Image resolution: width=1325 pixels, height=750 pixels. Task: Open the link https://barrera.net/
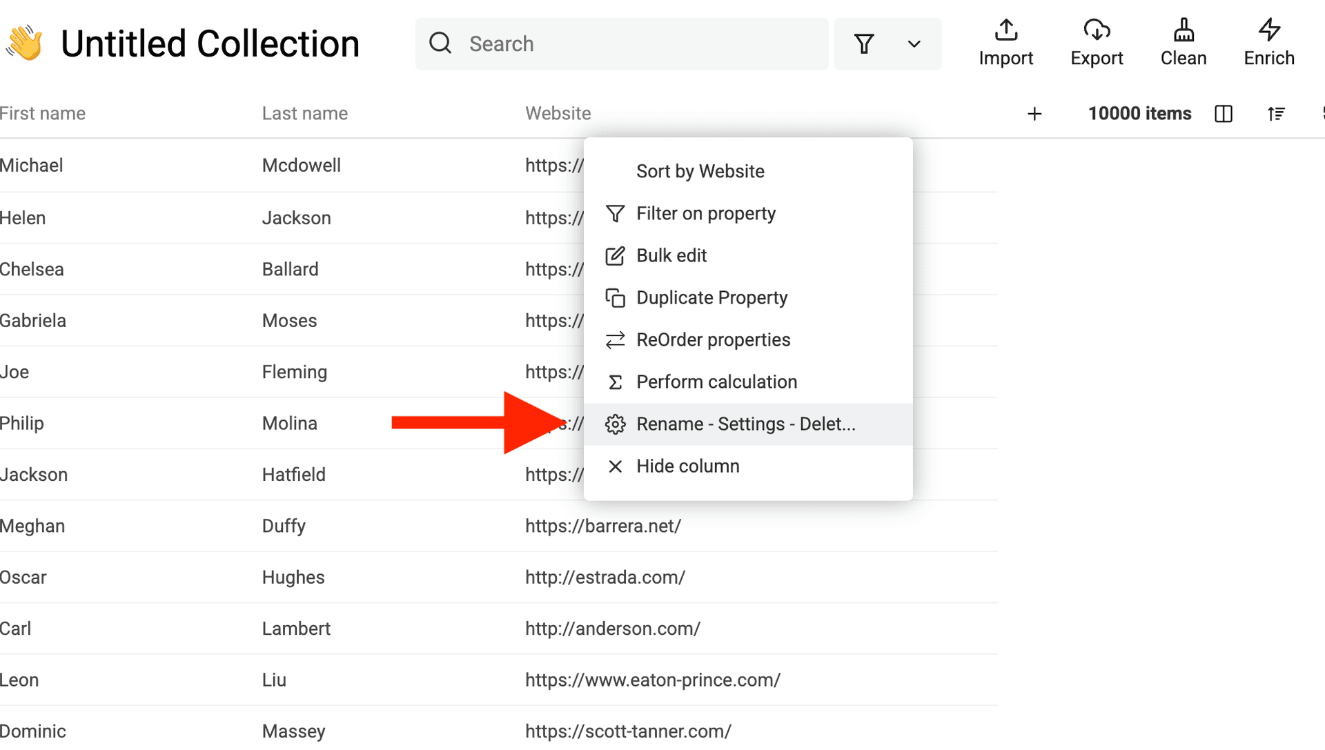pos(602,526)
